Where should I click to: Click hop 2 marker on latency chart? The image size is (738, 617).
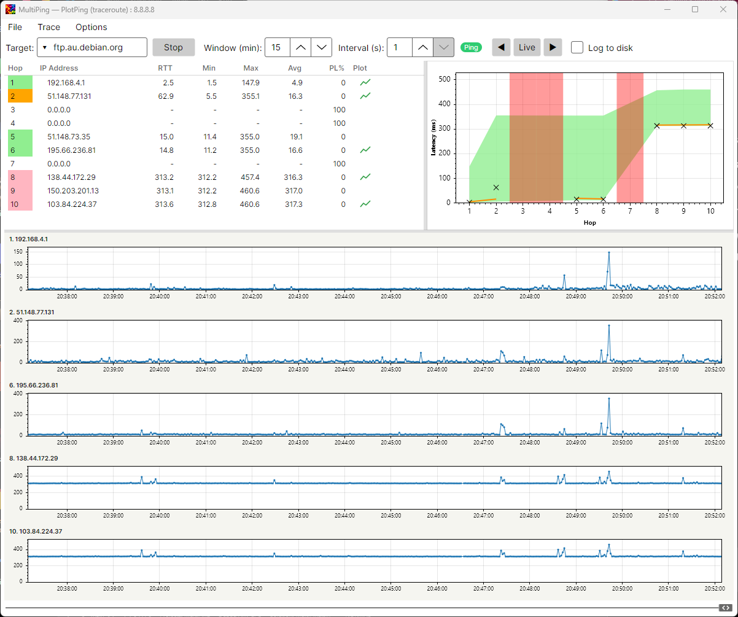coord(496,187)
